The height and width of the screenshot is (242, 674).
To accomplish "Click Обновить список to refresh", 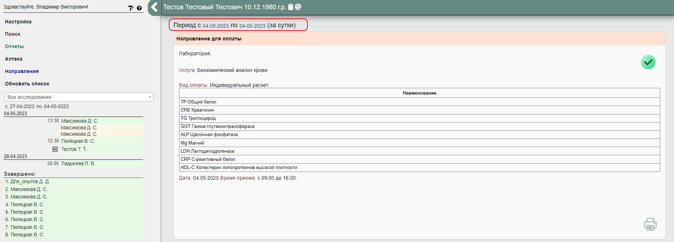I will point(27,84).
